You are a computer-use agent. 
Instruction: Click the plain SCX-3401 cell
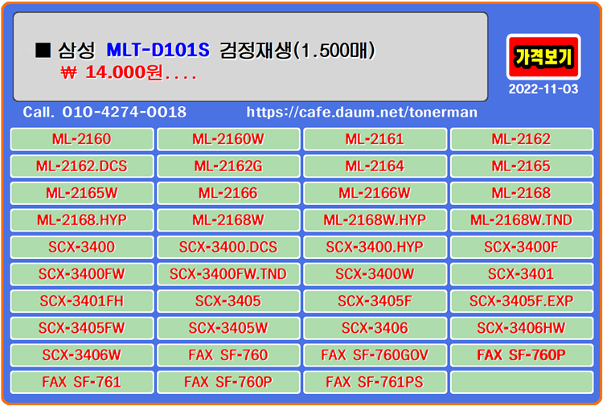click(522, 274)
